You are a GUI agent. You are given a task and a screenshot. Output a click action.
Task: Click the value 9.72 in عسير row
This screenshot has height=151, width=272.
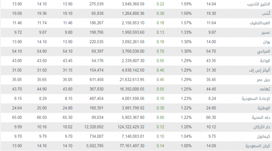pos(18,32)
